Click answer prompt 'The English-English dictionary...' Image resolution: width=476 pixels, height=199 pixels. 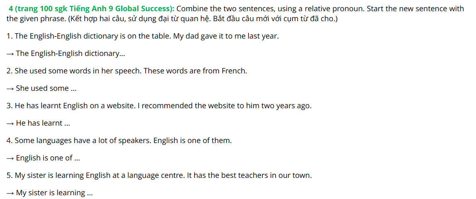point(66,54)
